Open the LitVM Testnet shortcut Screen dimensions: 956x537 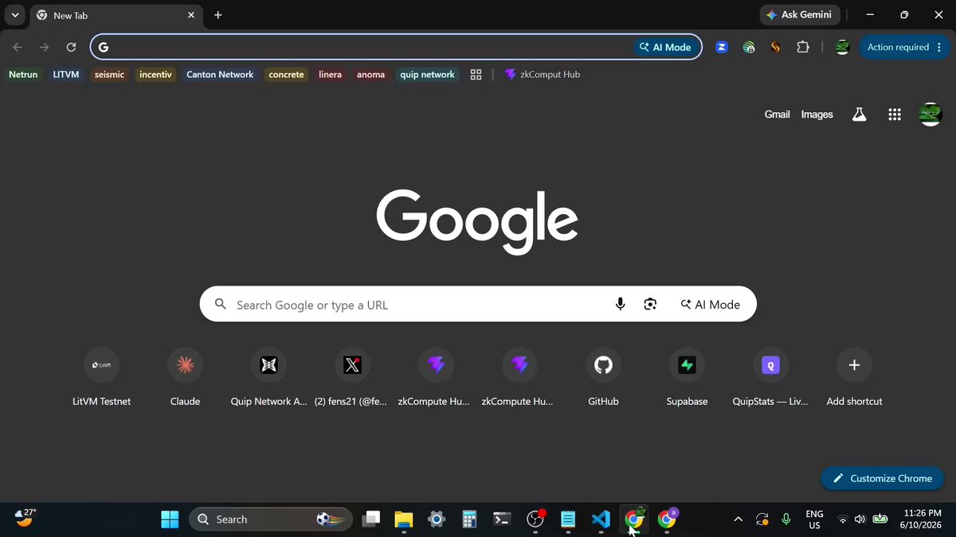coord(101,378)
